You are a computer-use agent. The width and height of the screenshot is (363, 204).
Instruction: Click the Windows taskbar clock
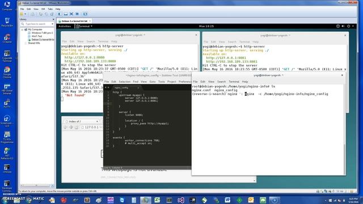(353, 200)
